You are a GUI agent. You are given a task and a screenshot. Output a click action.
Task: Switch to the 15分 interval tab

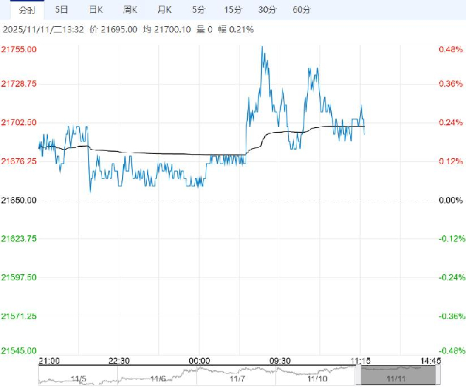pos(232,9)
